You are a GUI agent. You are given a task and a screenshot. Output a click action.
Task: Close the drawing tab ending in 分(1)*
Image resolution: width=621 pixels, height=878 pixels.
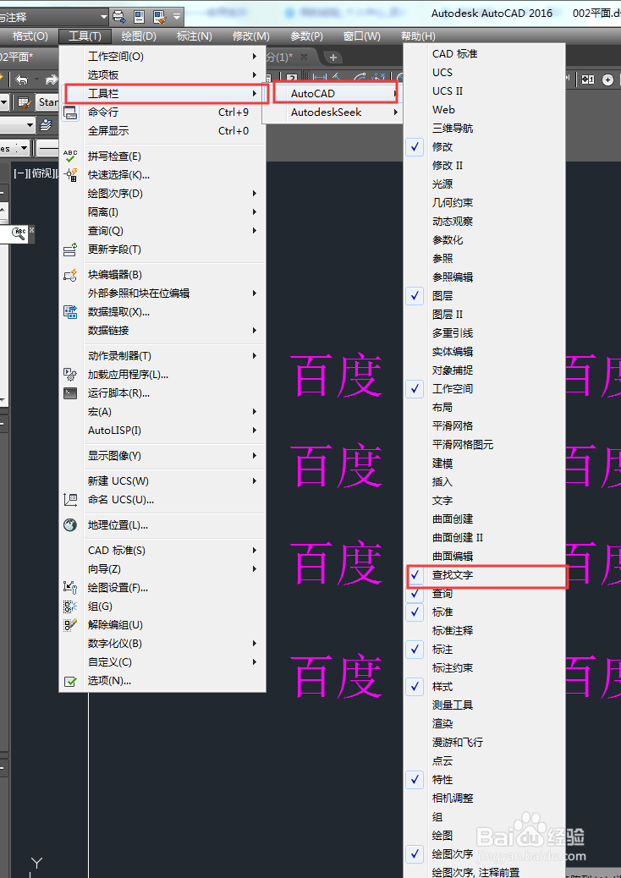(304, 58)
